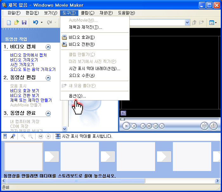Collapse the 2. 동영상 편집 section
Image resolution: width=222 pixels, height=192 pixels.
coord(48,78)
